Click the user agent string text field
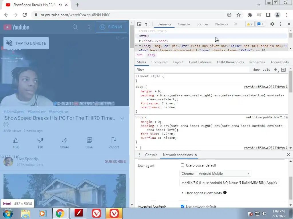The image size is (293, 219). tap(229, 183)
